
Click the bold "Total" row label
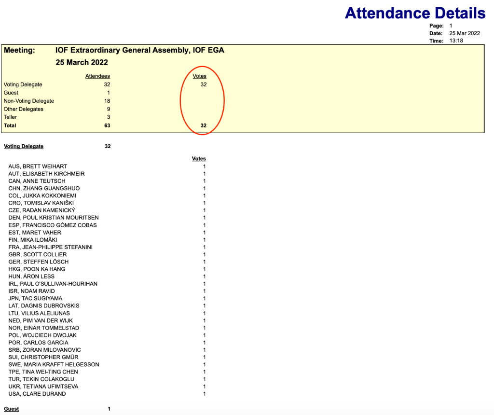pos(10,125)
